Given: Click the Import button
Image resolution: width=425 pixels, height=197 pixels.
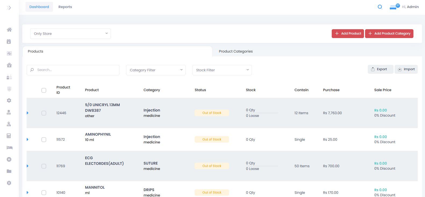Looking at the screenshot, I should click(x=406, y=69).
